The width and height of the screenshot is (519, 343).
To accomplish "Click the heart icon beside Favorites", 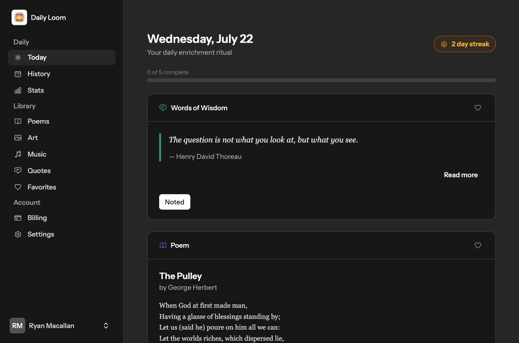I will click(18, 187).
